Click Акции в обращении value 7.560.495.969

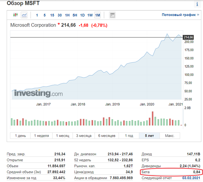click(x=121, y=178)
